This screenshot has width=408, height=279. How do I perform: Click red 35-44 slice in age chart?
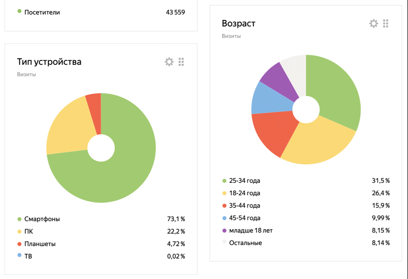tap(272, 135)
